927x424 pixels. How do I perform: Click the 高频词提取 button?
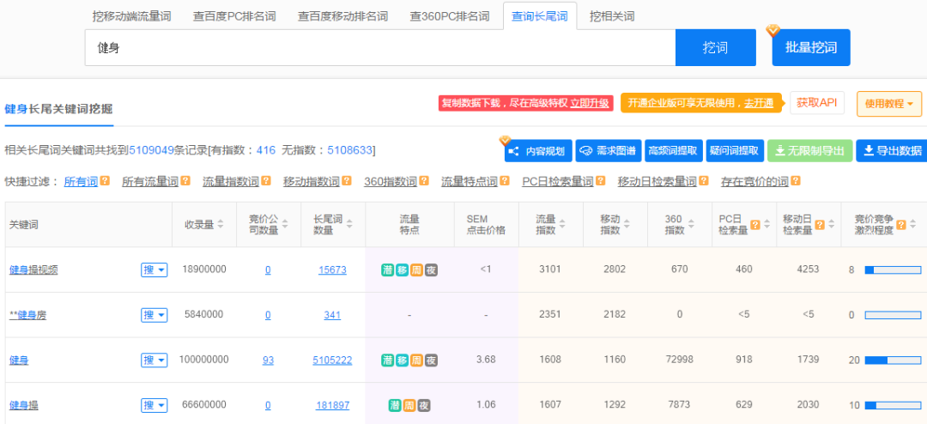pyautogui.click(x=673, y=151)
